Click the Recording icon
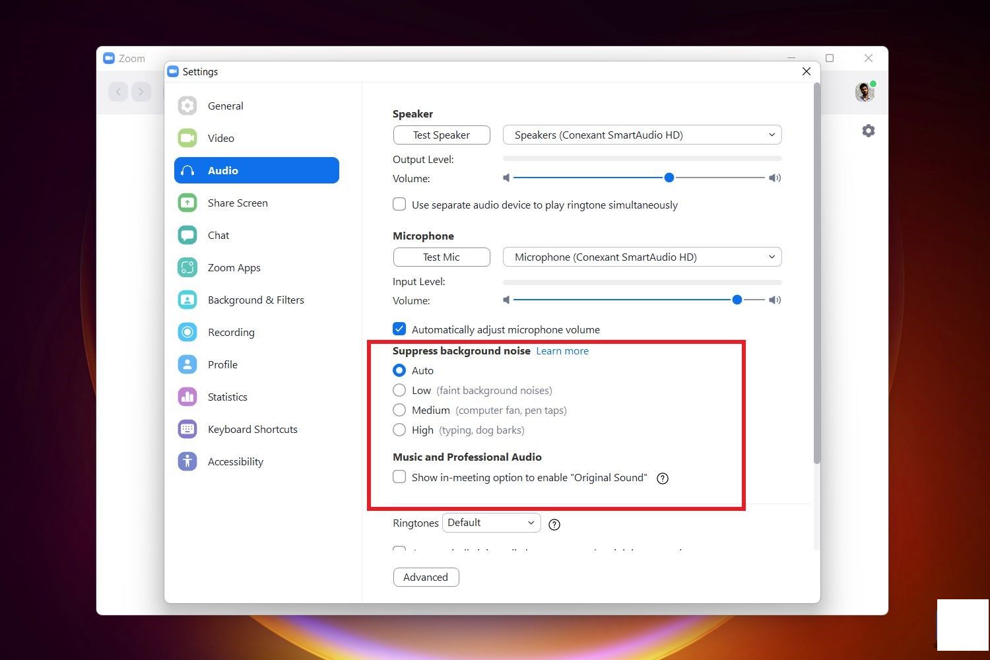Screen dimensions: 990x660 187,332
